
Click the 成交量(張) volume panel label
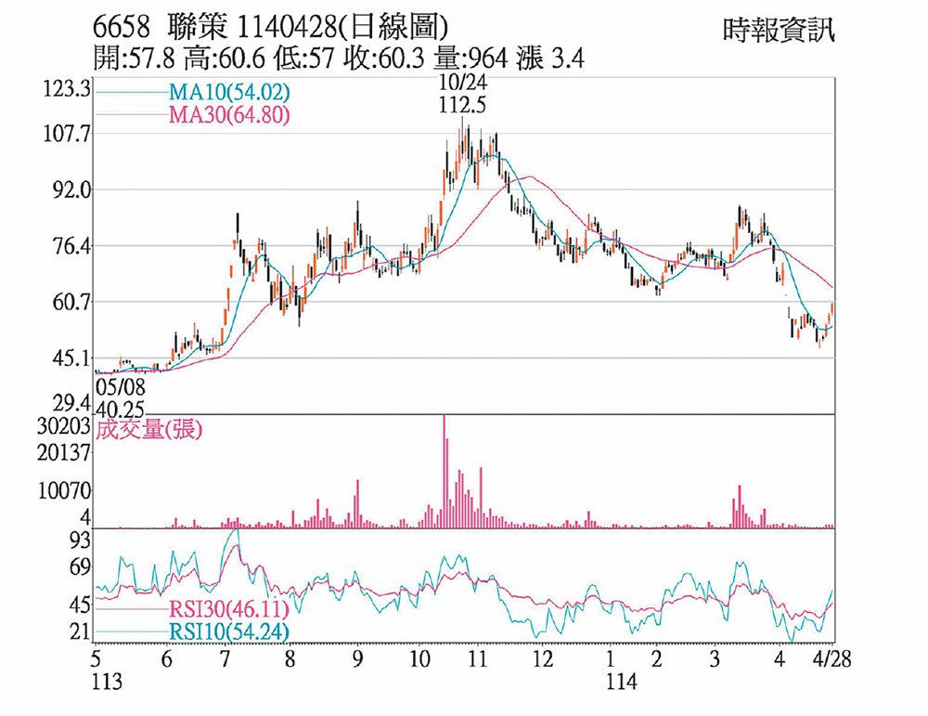pos(149,429)
